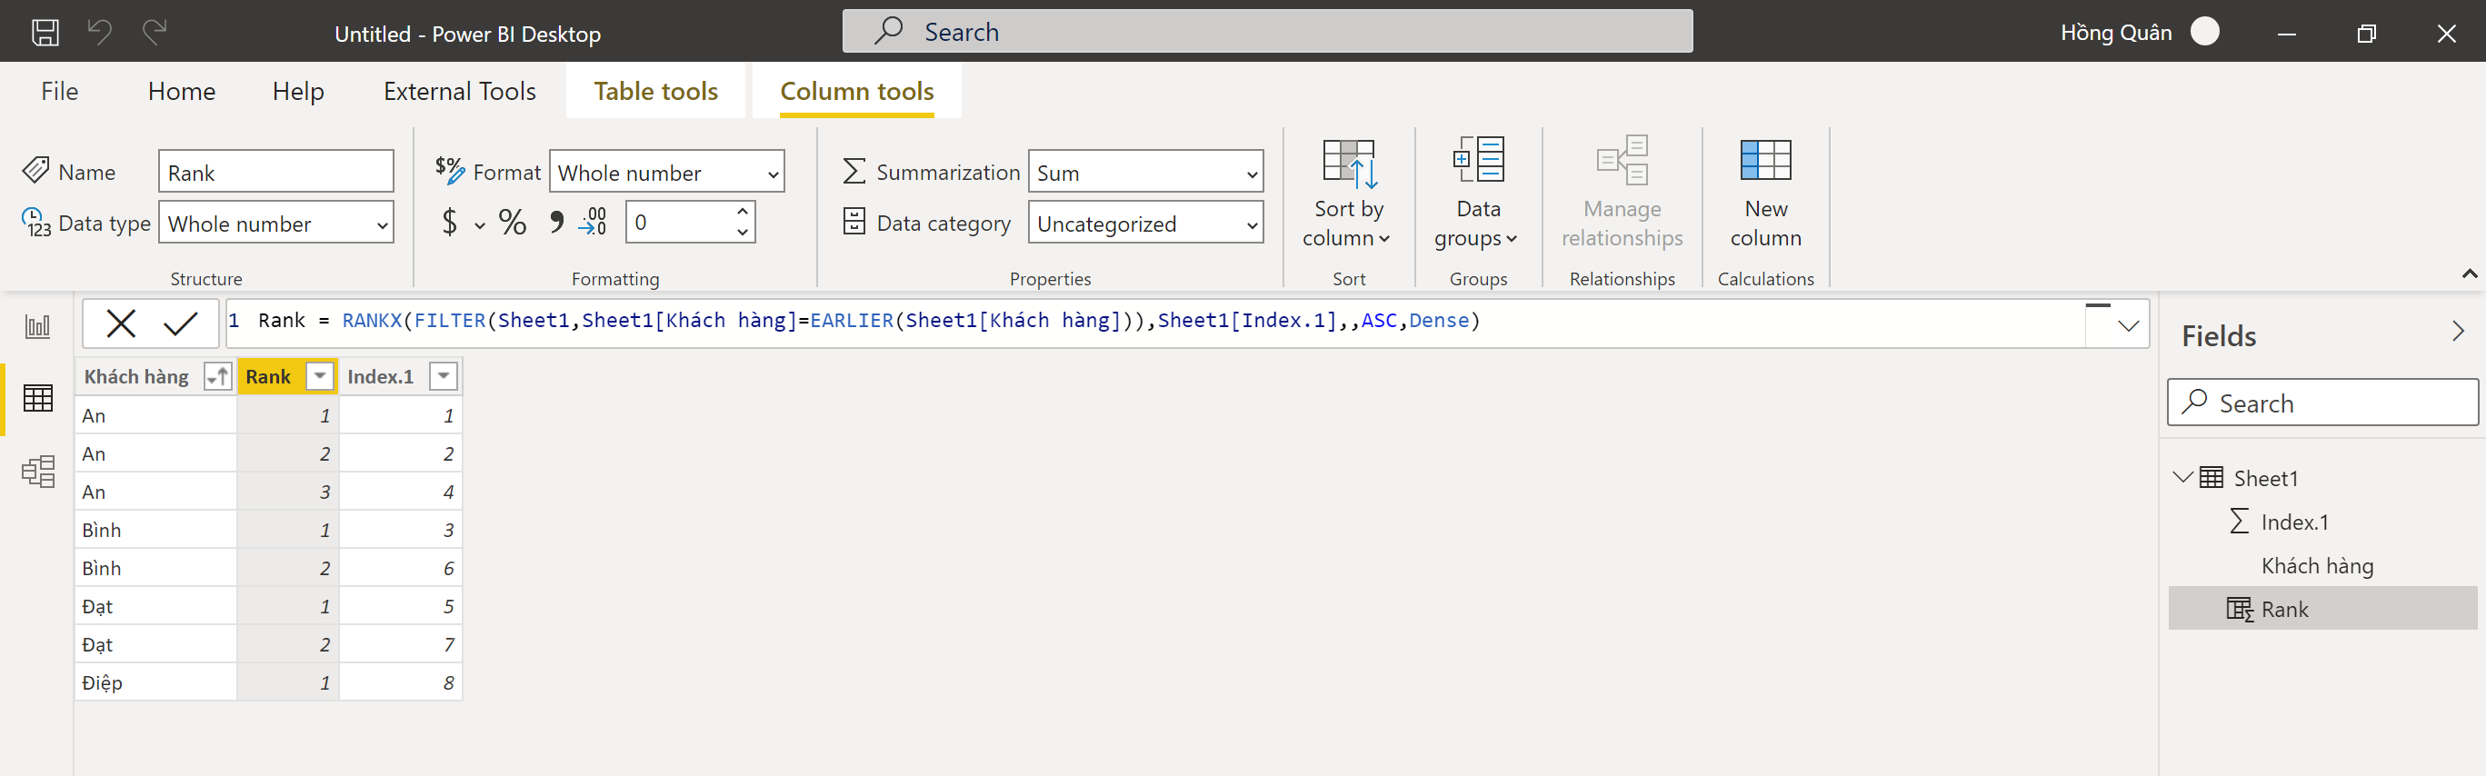2486x776 pixels.
Task: Commit the formula with checkmark icon
Action: coord(181,323)
